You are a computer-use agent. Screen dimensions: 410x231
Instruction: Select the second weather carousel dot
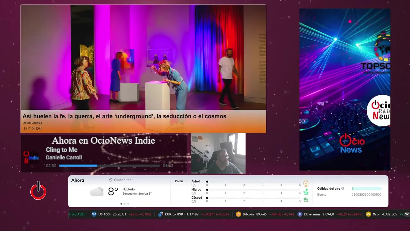tap(125, 204)
